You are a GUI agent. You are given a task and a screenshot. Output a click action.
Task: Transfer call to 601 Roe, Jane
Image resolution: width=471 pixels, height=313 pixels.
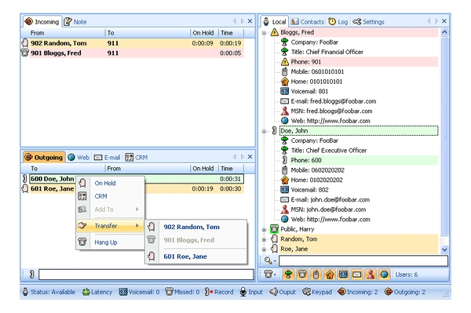coord(196,257)
